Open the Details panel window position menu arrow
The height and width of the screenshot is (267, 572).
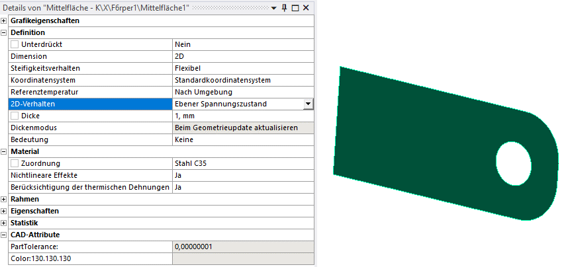tap(275, 7)
